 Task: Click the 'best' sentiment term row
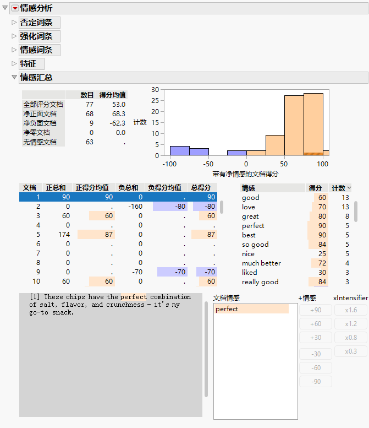coord(296,235)
